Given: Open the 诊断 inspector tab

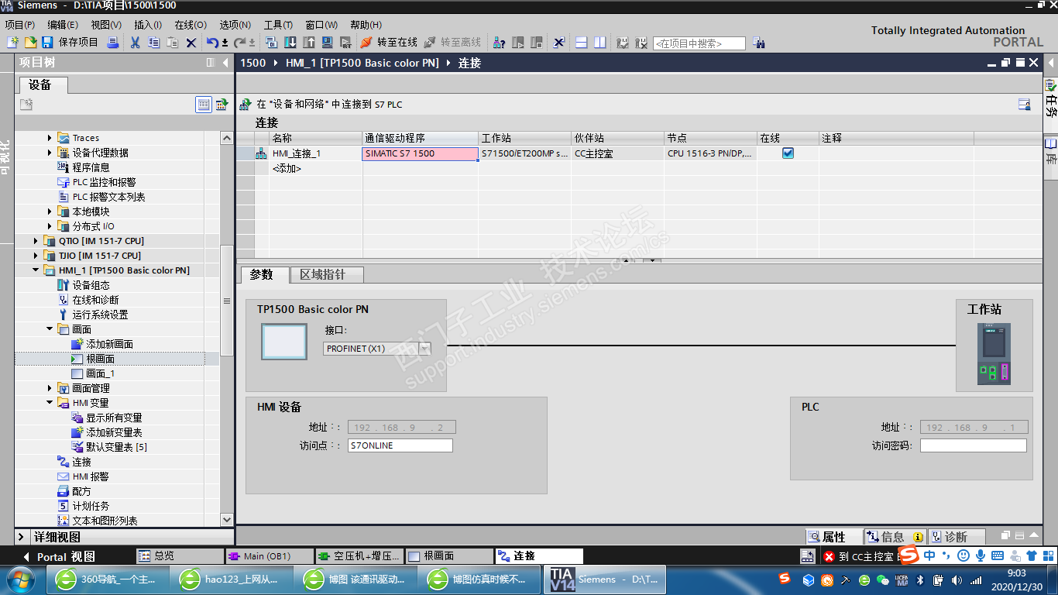Looking at the screenshot, I should click(x=956, y=537).
